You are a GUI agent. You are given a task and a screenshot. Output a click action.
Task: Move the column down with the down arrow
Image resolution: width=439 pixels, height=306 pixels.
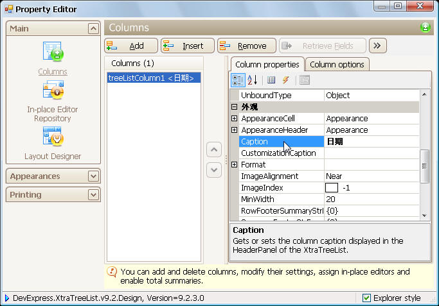point(214,170)
